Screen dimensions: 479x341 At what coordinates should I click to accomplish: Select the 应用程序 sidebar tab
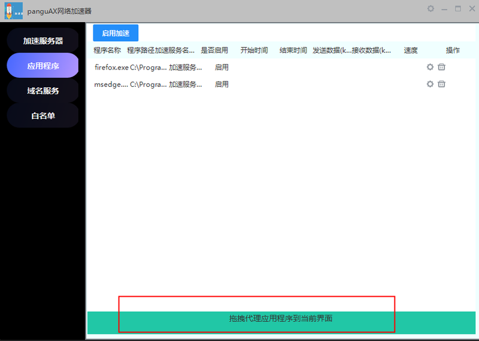[43, 66]
